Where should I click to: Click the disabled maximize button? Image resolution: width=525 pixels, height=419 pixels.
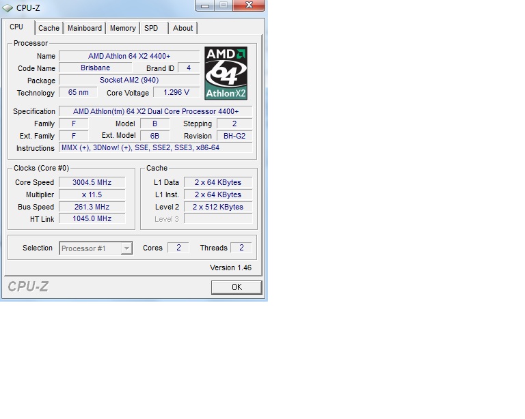click(224, 5)
